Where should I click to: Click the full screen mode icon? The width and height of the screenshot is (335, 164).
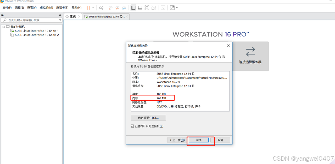(x=147, y=8)
